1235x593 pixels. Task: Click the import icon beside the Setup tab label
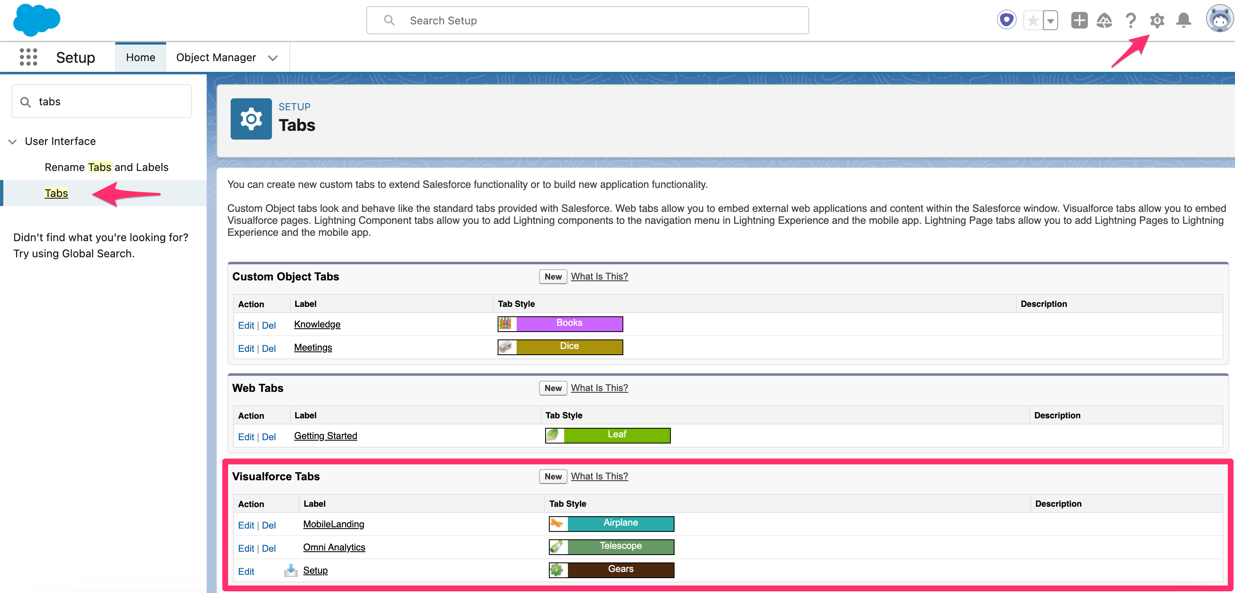[291, 570]
